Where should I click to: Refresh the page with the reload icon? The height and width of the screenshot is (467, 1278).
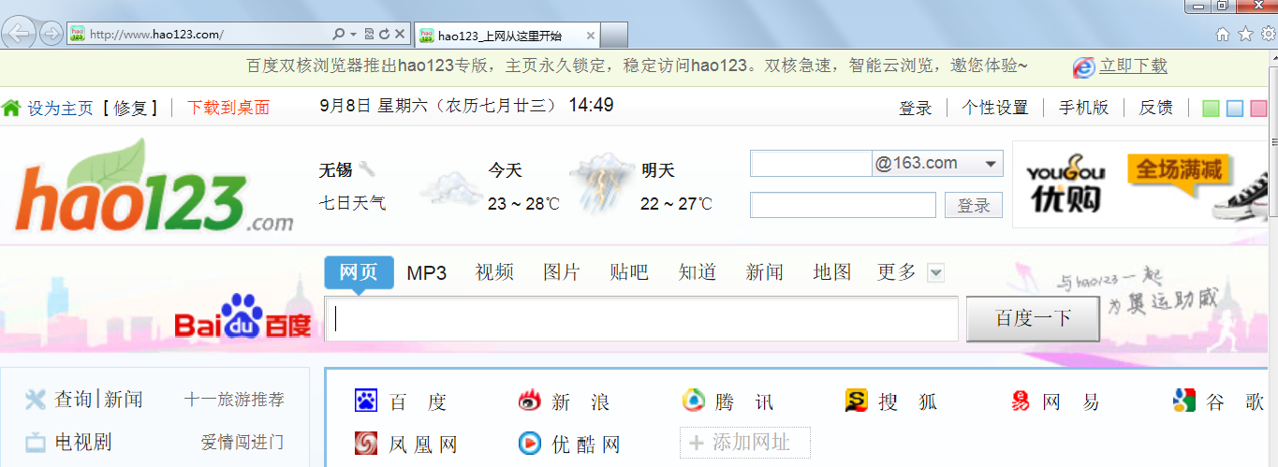pyautogui.click(x=384, y=35)
